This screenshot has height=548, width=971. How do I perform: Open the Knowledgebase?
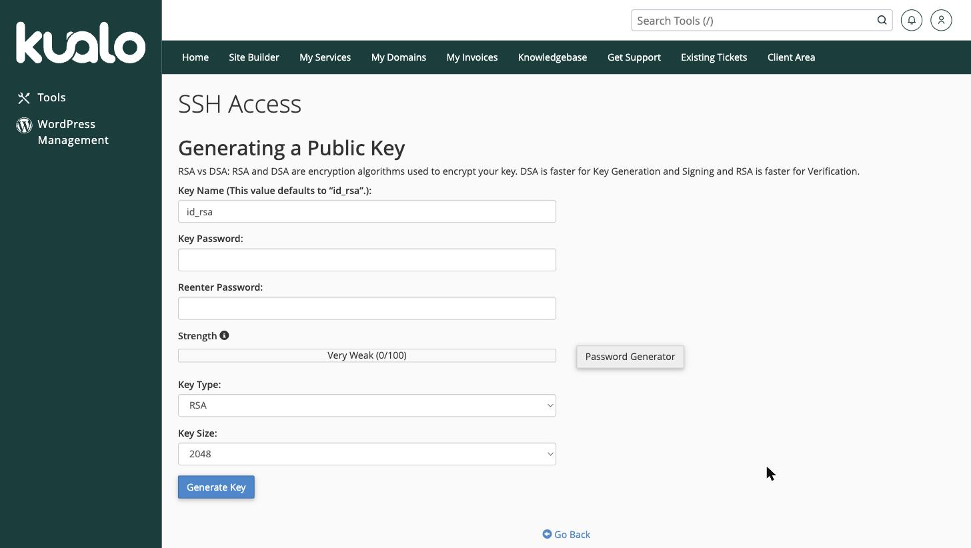(552, 57)
